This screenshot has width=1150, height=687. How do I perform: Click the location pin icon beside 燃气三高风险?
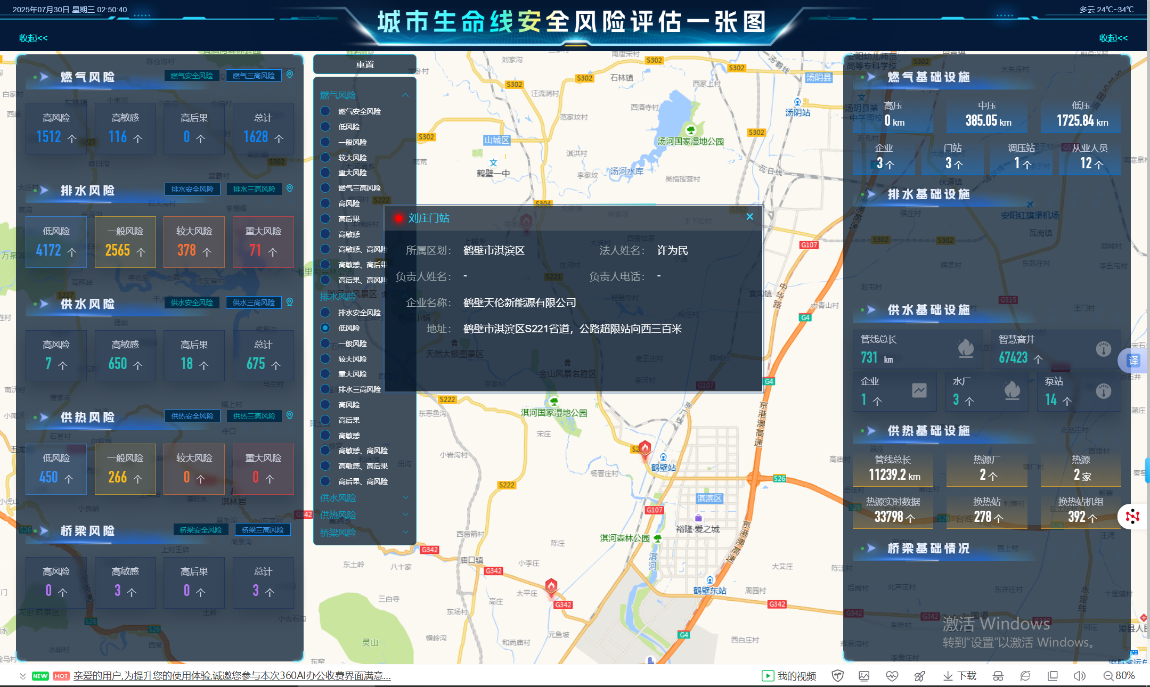(x=290, y=75)
